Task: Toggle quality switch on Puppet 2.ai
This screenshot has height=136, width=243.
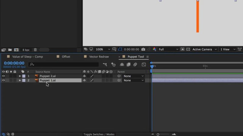Action: [92, 76]
